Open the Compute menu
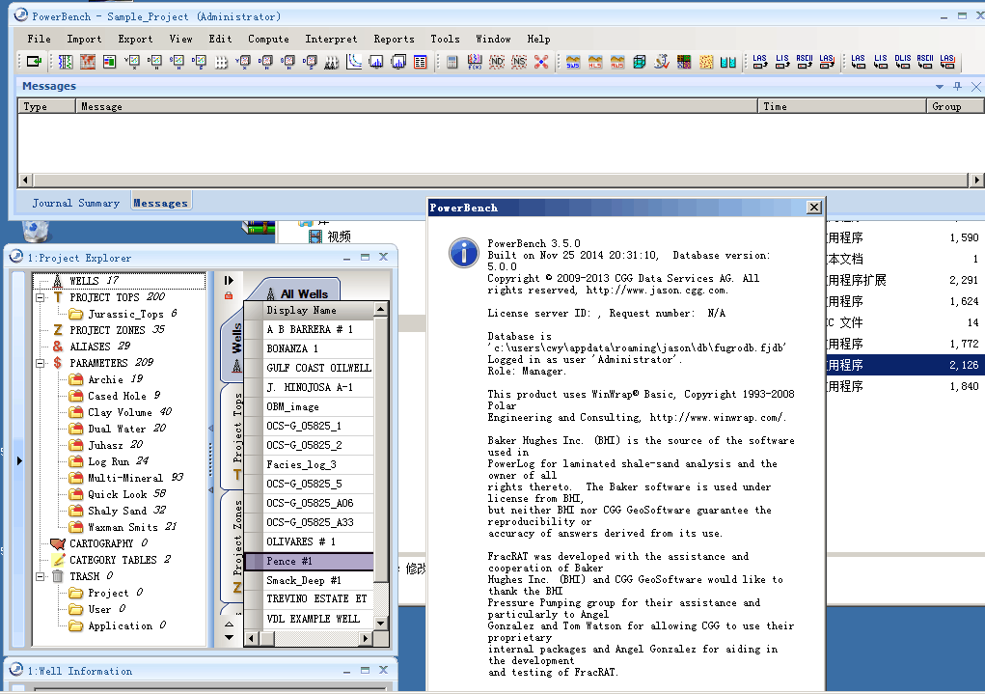Viewport: 985px width, 694px height. pyautogui.click(x=268, y=39)
